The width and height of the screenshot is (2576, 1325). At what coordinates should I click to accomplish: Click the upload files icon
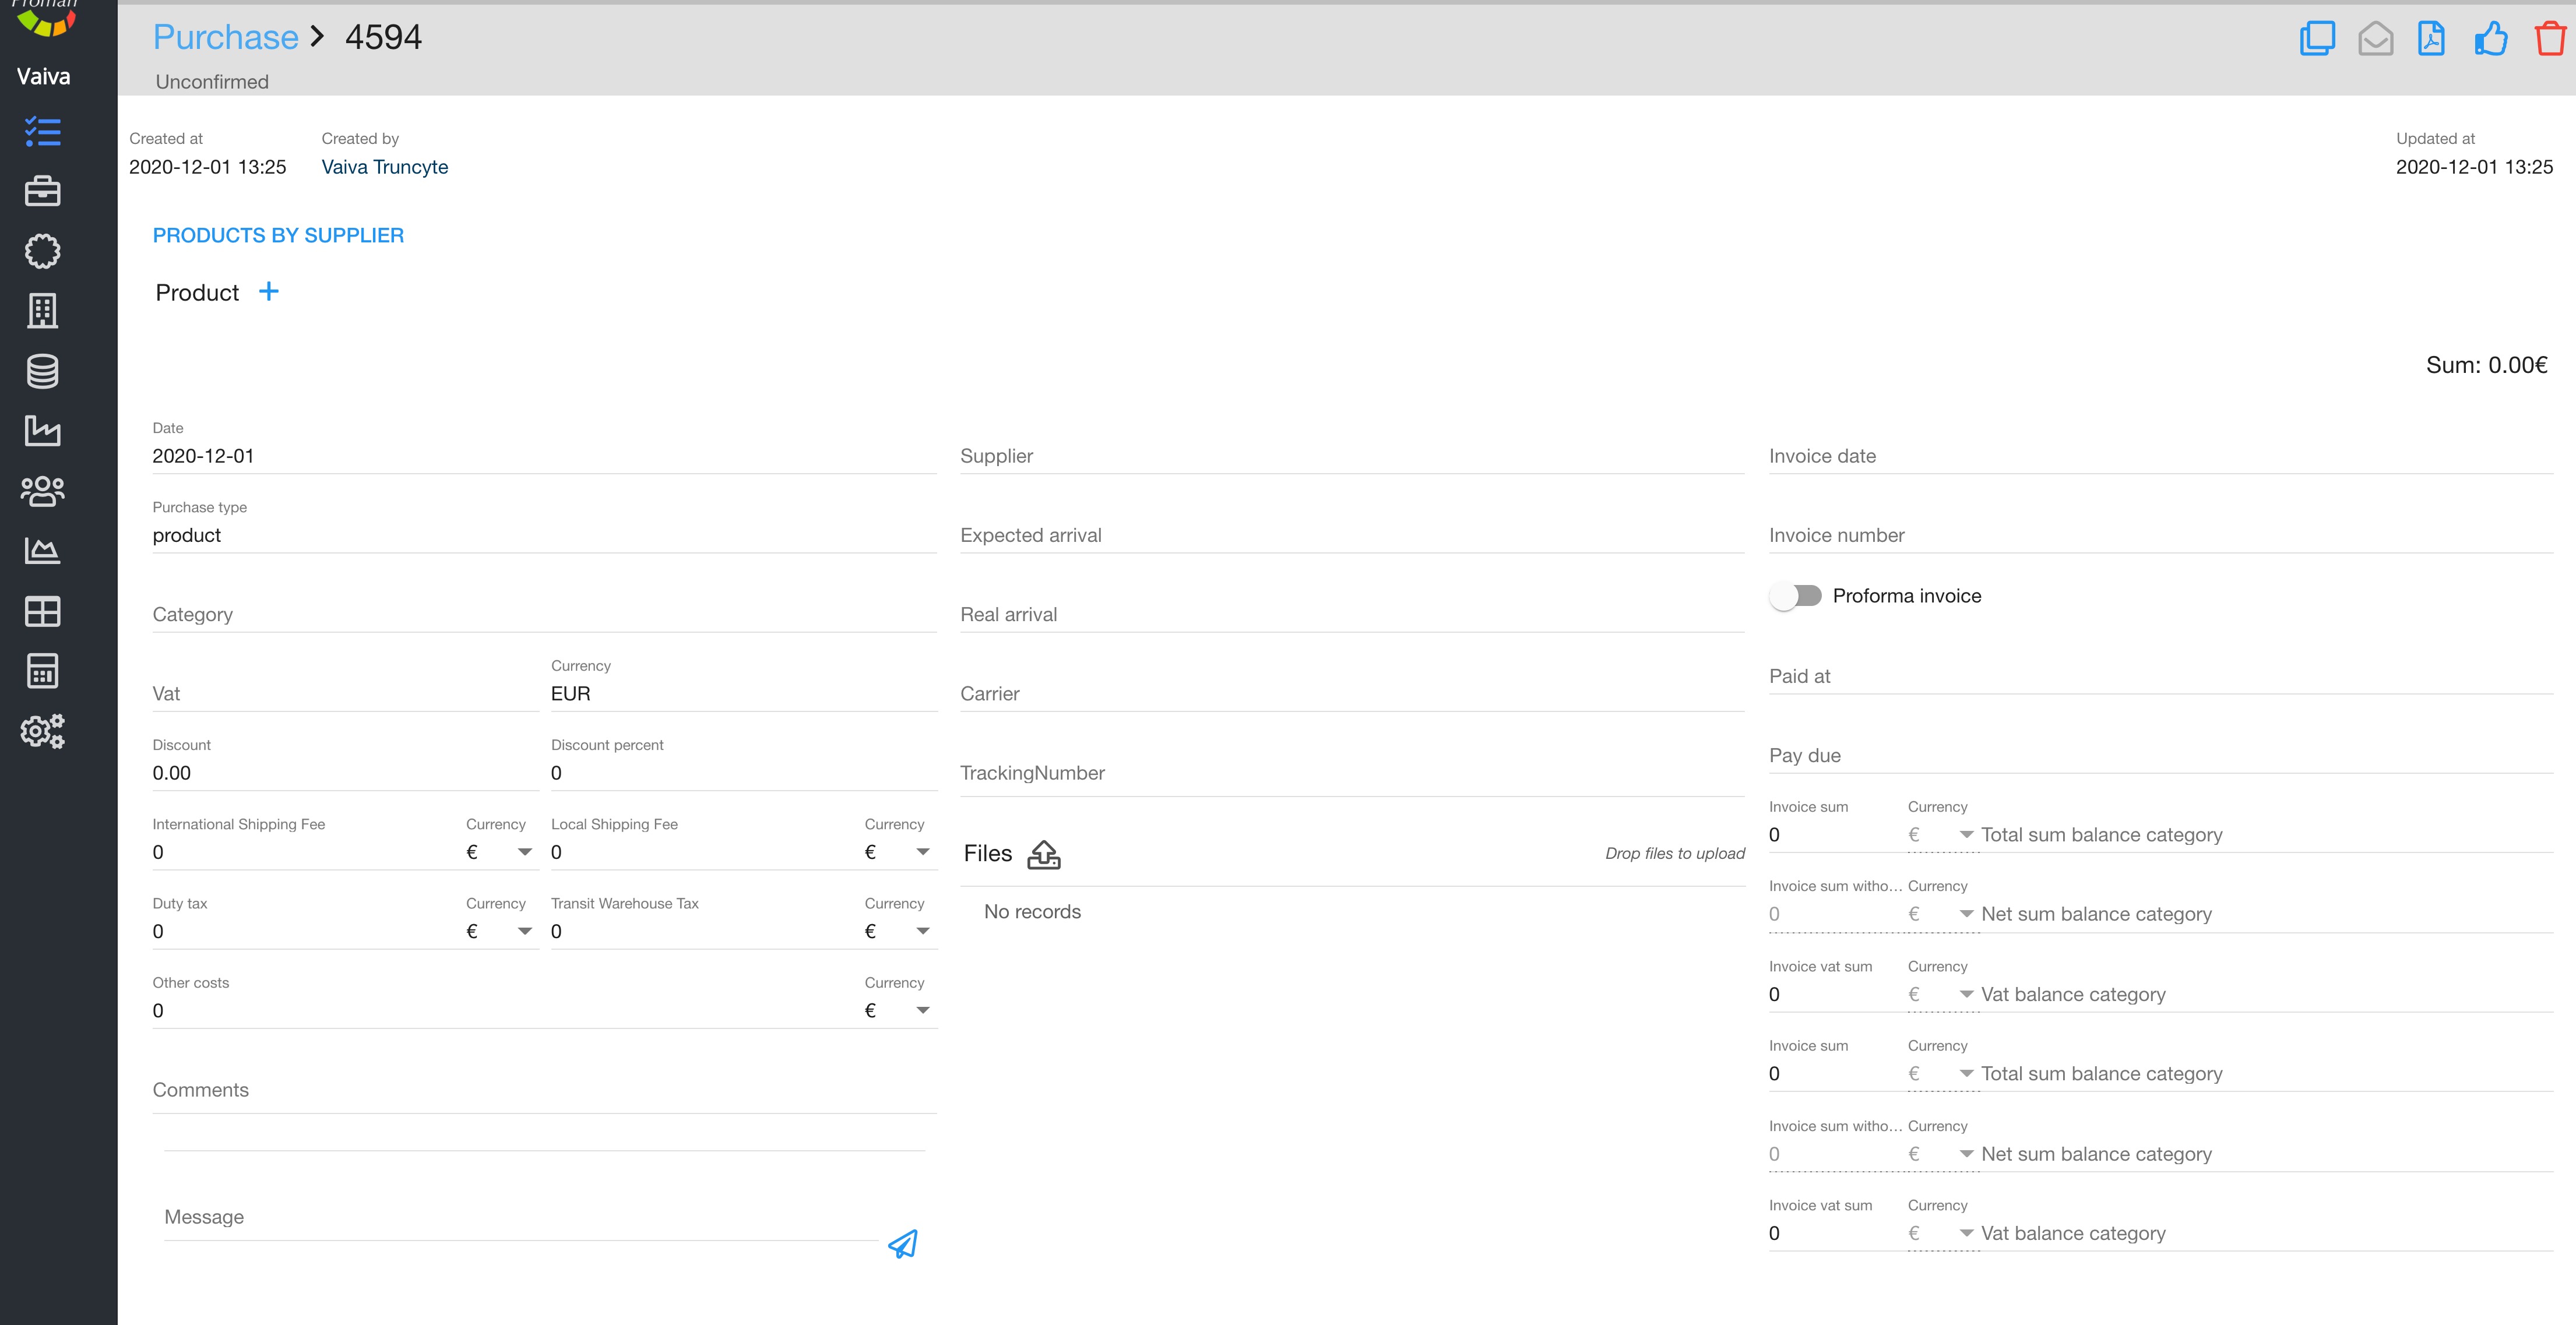[x=1043, y=854]
